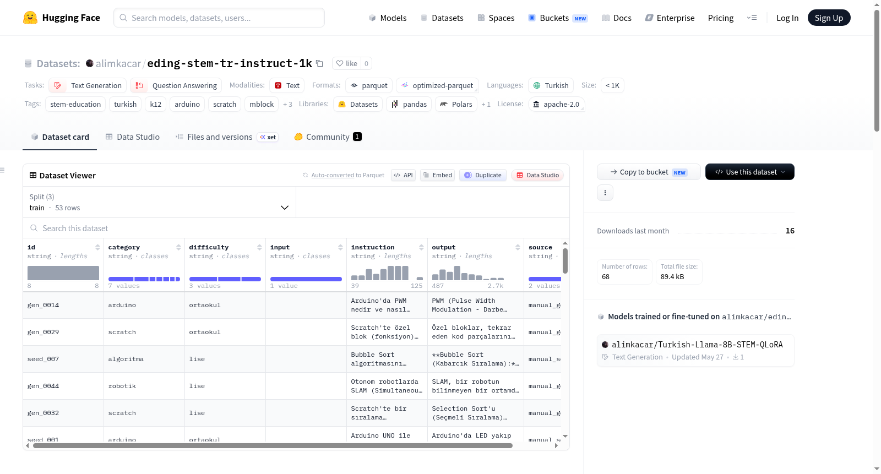881x474 pixels.
Task: Open the Community tab
Action: (x=328, y=137)
